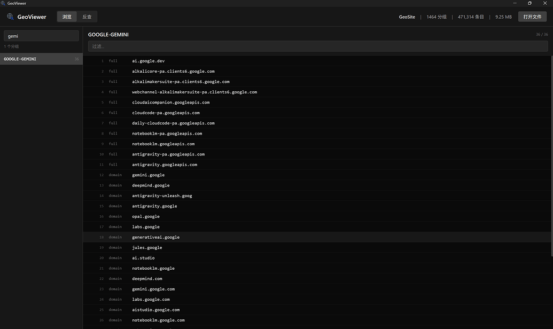This screenshot has height=329, width=553.
Task: Switch to the 反查 tab
Action: click(x=87, y=17)
